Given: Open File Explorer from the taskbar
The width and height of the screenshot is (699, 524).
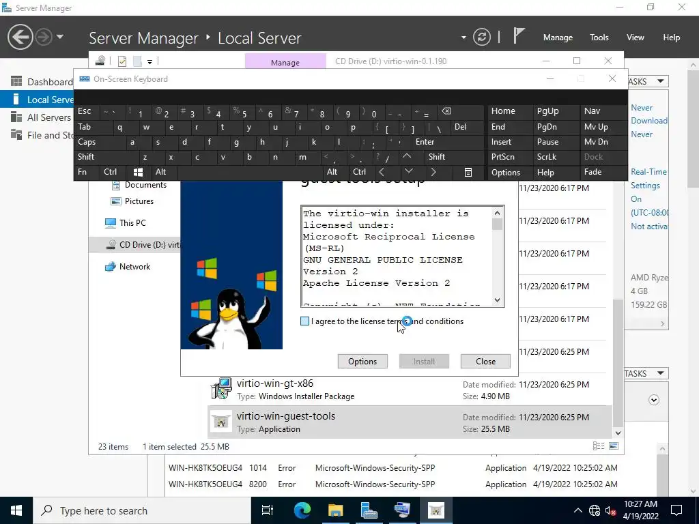Looking at the screenshot, I should pyautogui.click(x=335, y=510).
